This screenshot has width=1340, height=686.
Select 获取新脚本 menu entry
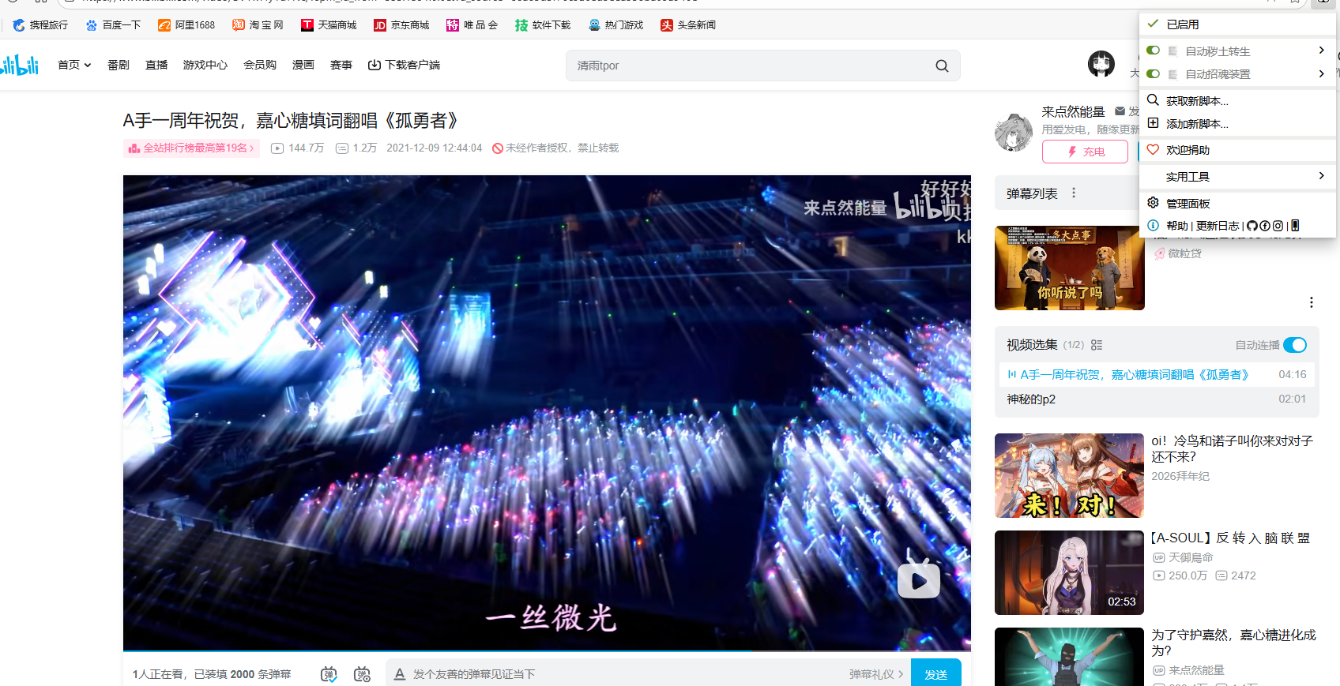(x=1197, y=101)
